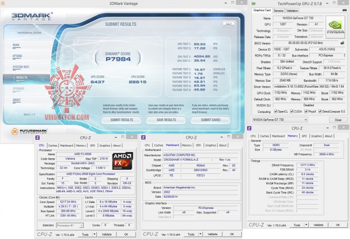Image resolution: width=350 pixels, height=239 pixels.
Task: Click the Driver Version field in GPU-Z
Action: (x=309, y=87)
